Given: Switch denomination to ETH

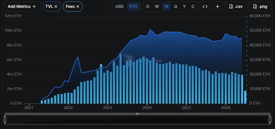Looking at the screenshot, I should (x=133, y=6).
